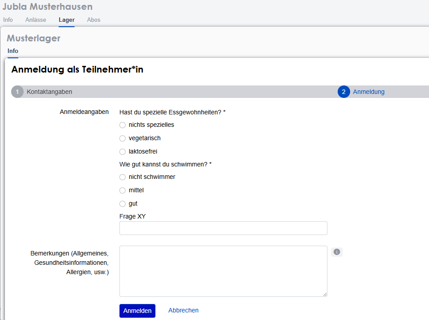Click the 'Anmeldung als Teilnehmer*in' heading
429x320 pixels.
(78, 70)
